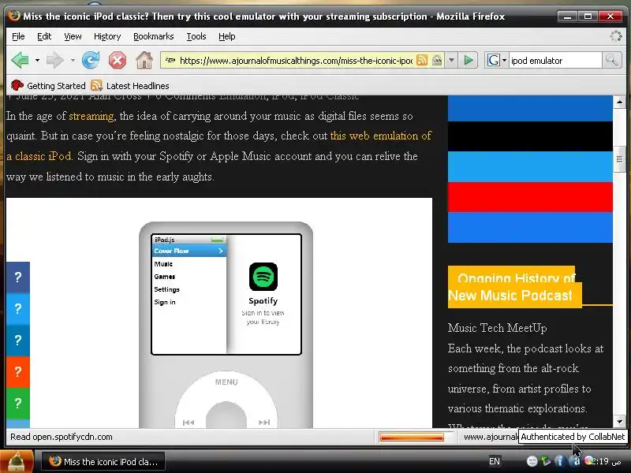Click the scrollbar up arrow
Image resolution: width=631 pixels, height=473 pixels.
(619, 102)
